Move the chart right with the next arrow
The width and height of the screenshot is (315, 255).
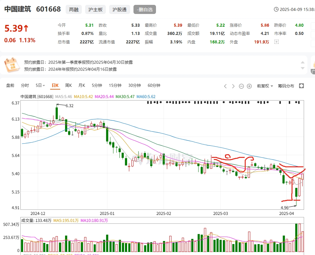(233, 86)
